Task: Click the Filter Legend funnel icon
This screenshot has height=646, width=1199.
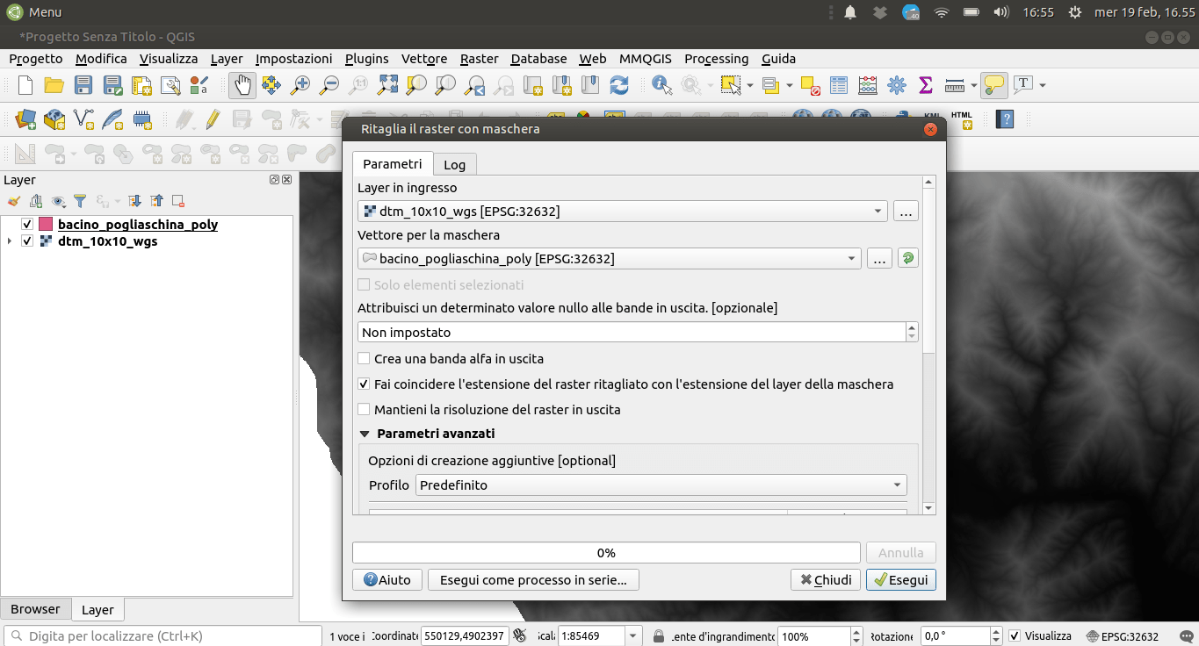Action: tap(80, 201)
